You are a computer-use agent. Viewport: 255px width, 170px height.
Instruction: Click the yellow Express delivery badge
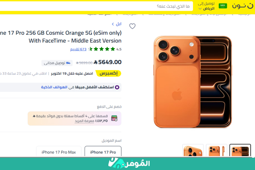[108, 74]
